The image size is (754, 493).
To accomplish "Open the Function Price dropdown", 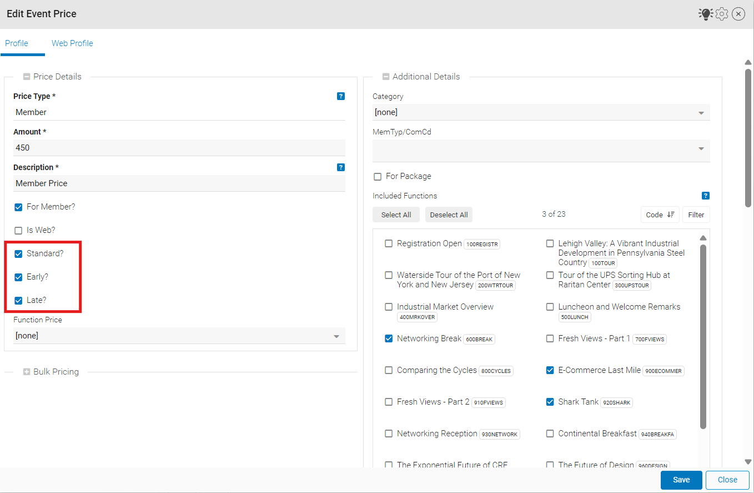I will coord(179,336).
